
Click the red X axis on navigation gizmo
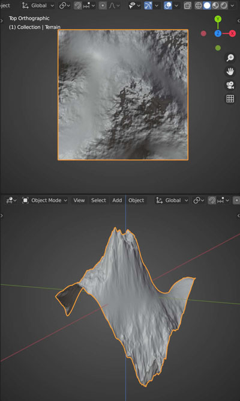click(232, 34)
